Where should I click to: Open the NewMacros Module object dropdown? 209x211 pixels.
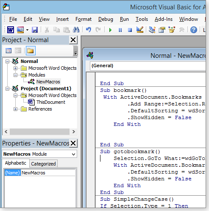point(73,154)
